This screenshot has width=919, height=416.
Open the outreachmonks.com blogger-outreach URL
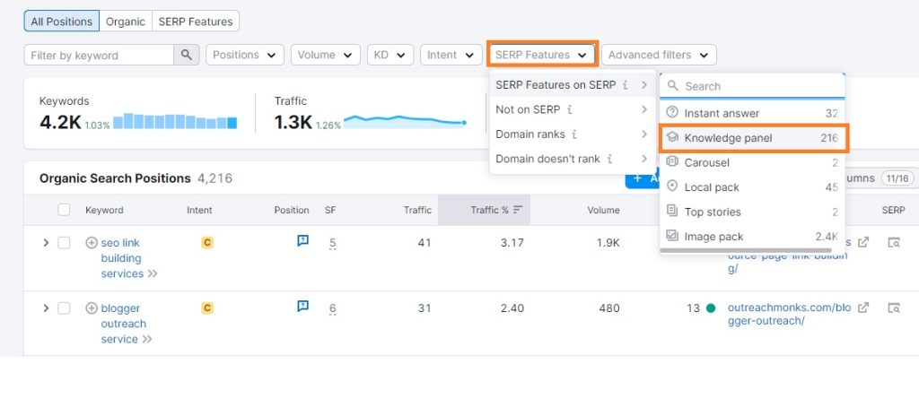790,314
